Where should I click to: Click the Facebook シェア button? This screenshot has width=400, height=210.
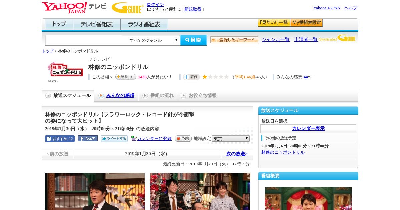[x=88, y=138]
